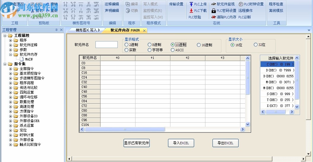Upload program from PLC

(x=198, y=4)
